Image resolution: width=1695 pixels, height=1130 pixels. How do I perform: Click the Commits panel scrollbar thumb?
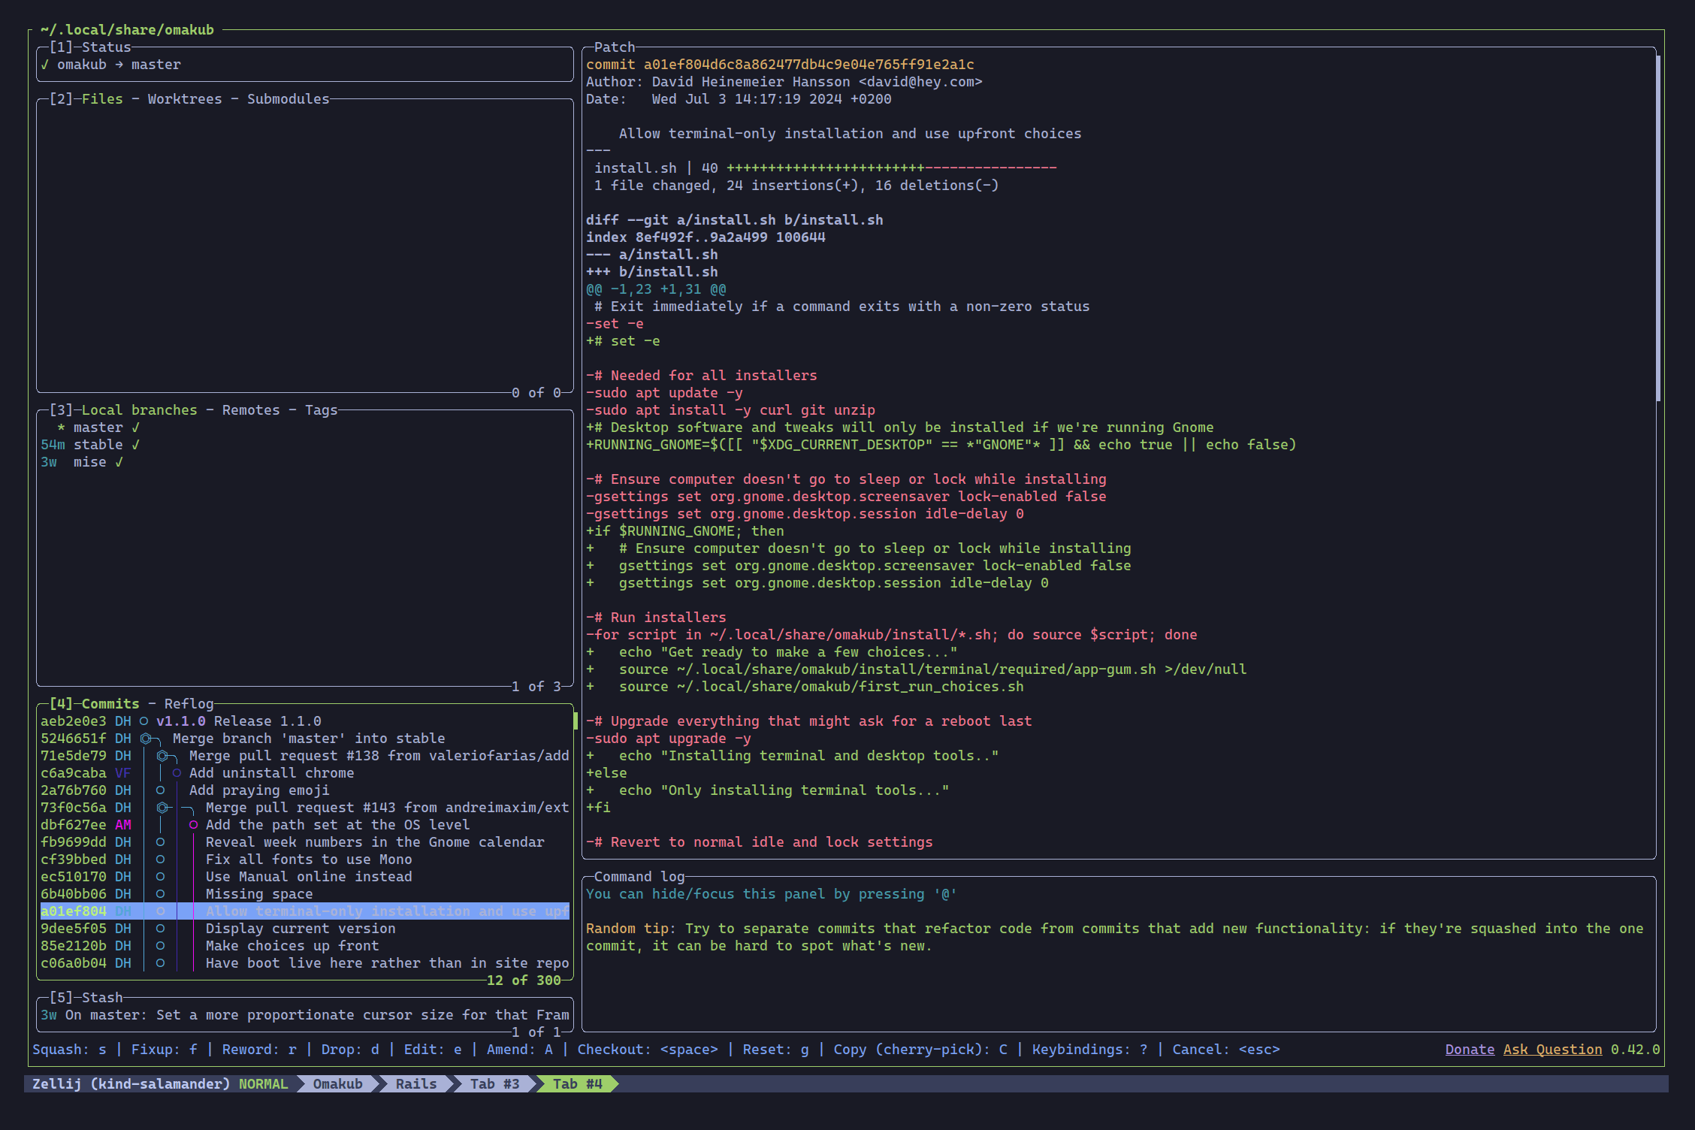576,721
